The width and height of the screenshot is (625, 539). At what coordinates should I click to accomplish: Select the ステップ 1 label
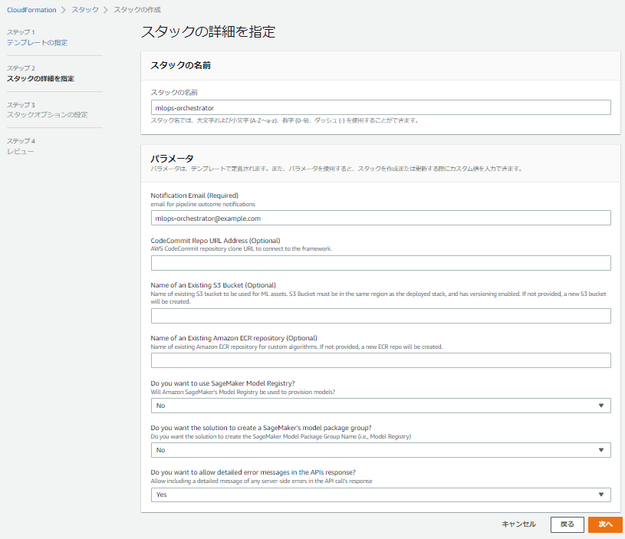coord(21,32)
